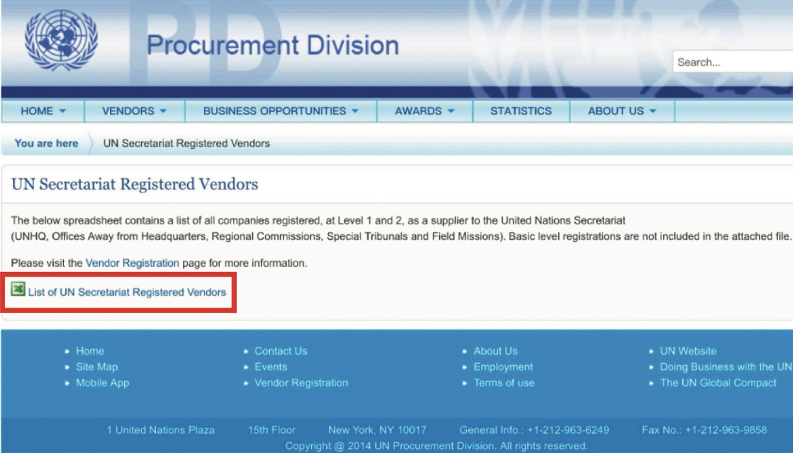Viewport: 793px width, 453px height.
Task: Open the Vendor Registration link in body text
Action: pos(132,263)
